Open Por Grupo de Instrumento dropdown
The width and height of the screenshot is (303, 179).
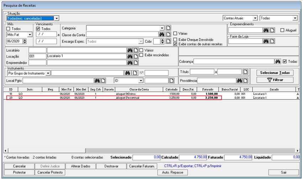[x=48, y=73]
